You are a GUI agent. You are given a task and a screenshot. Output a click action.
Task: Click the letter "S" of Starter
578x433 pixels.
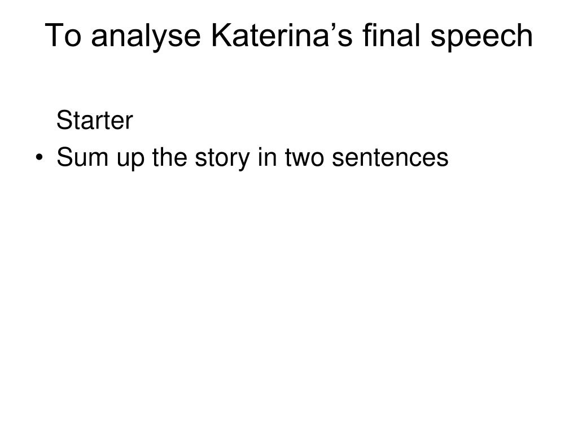coord(64,120)
